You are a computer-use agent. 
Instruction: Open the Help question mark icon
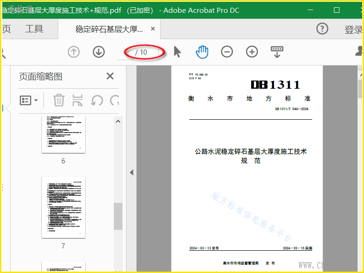point(322,29)
